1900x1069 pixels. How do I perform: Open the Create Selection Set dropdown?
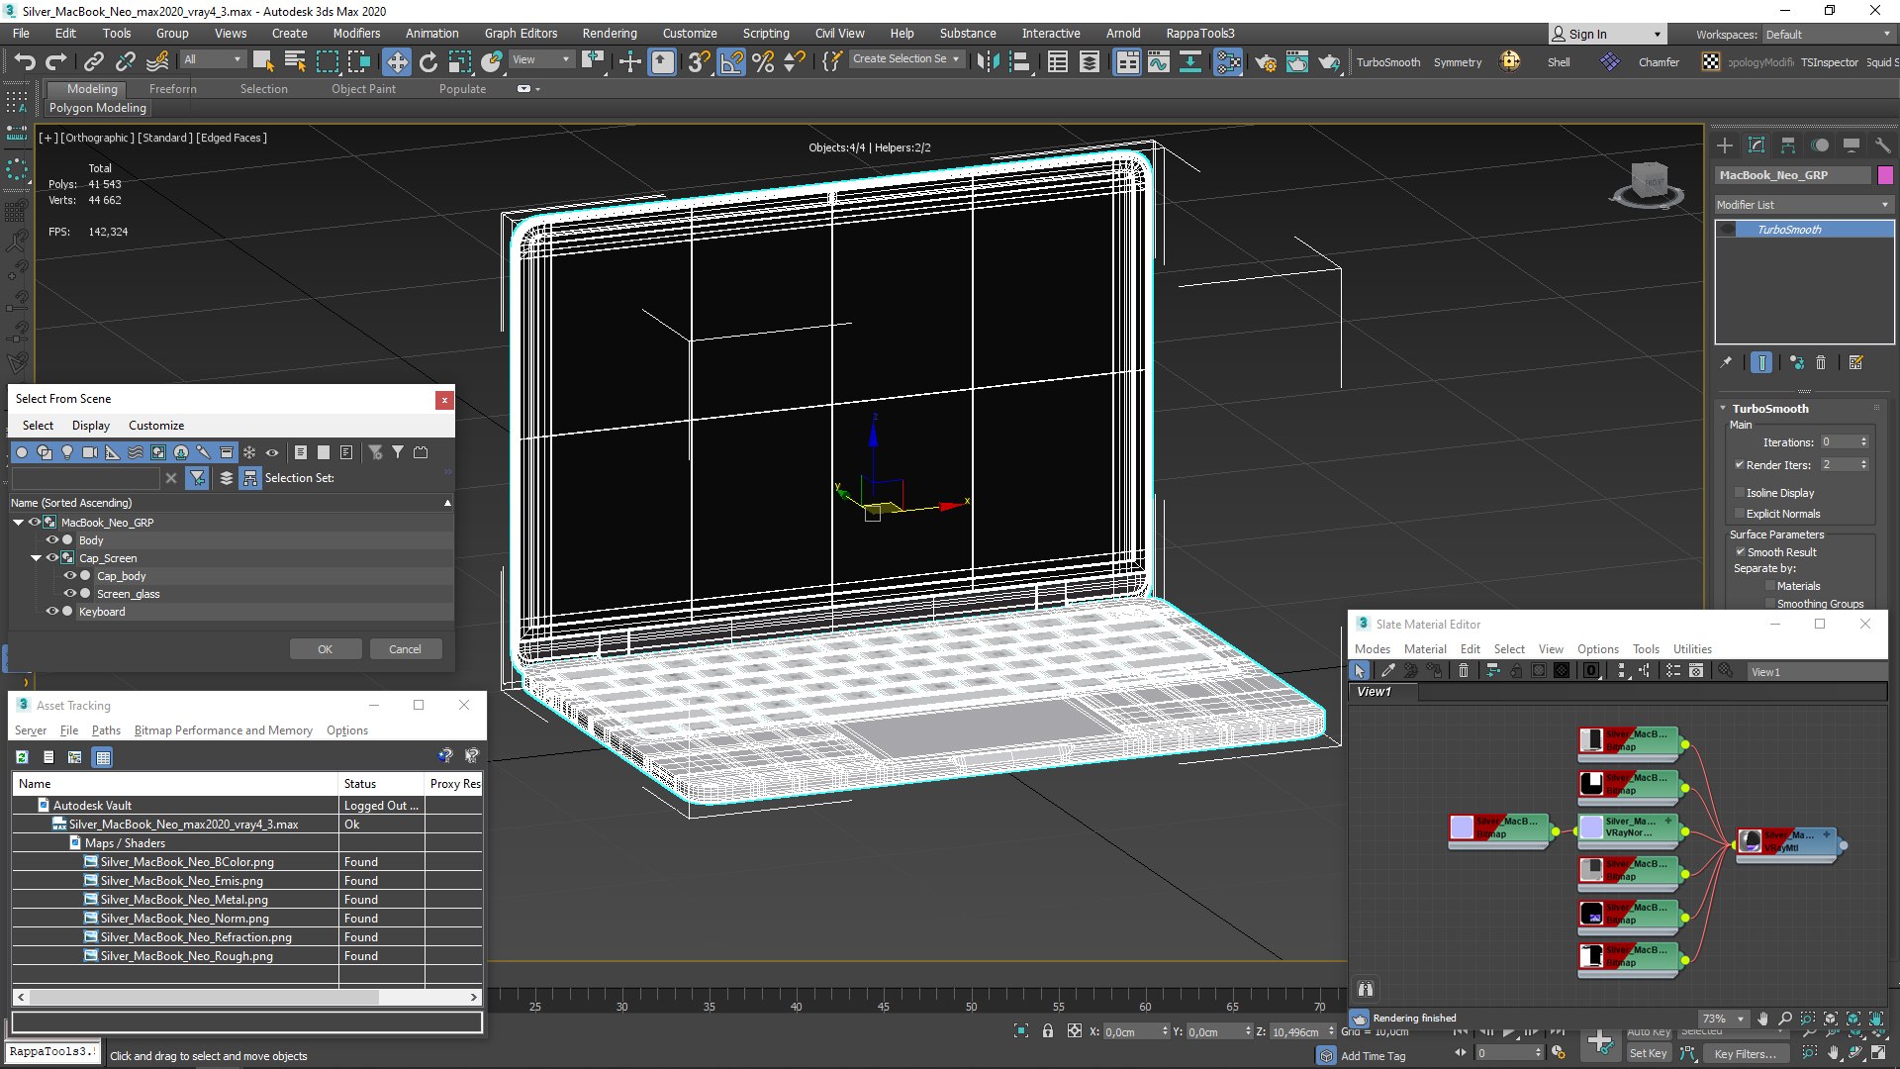[x=905, y=59]
